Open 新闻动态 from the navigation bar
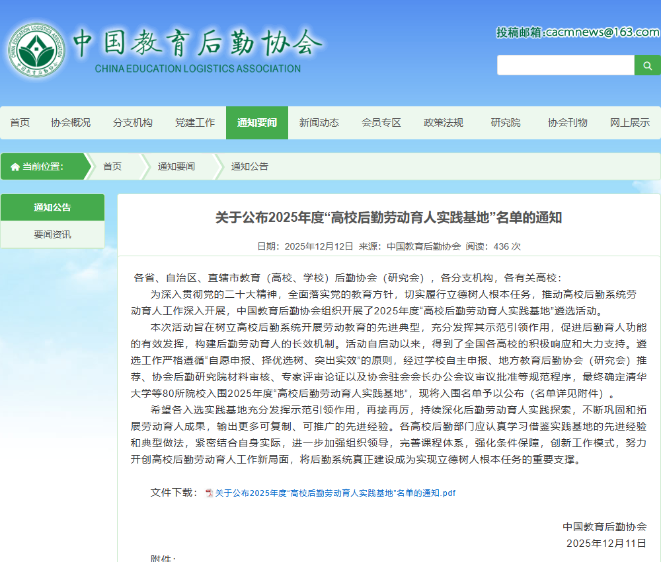The width and height of the screenshot is (661, 562). (x=319, y=123)
